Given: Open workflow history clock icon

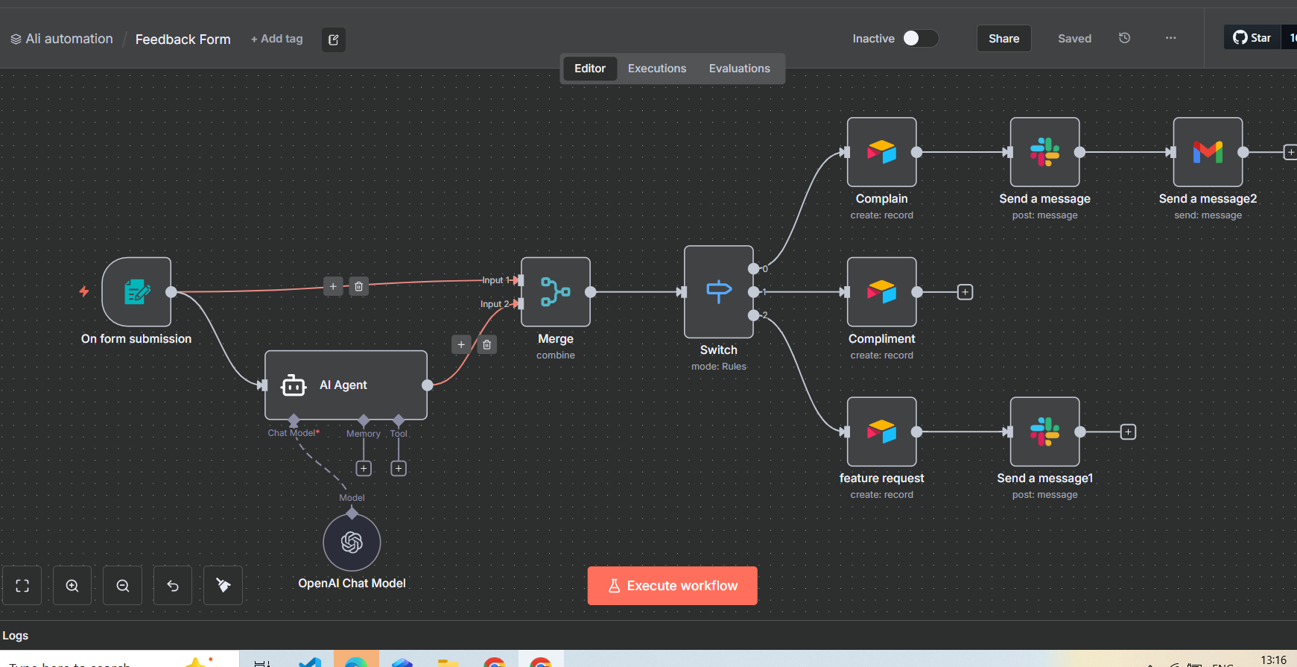Looking at the screenshot, I should coord(1124,38).
